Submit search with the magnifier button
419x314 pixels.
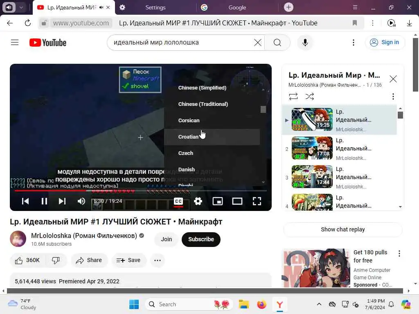point(277,43)
